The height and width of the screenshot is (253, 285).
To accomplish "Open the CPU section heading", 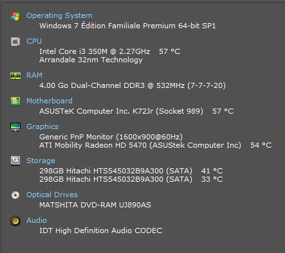I will pos(34,41).
